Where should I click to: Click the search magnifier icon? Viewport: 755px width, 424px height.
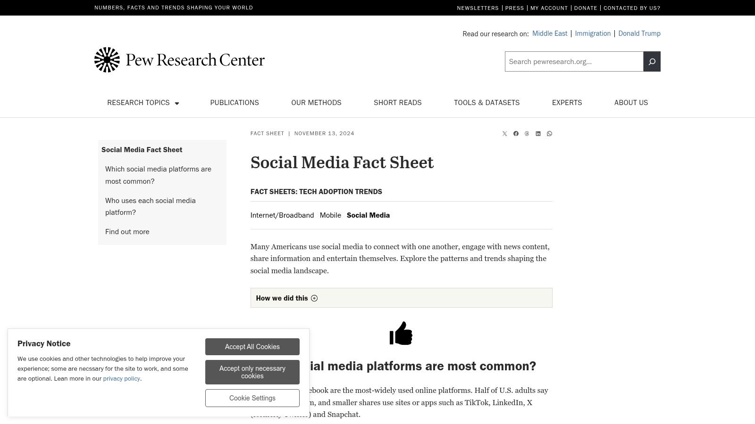tap(652, 61)
